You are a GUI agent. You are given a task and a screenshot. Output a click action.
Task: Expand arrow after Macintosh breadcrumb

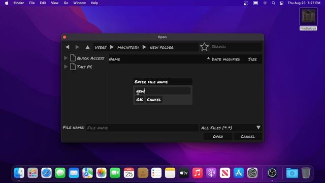click(144, 47)
